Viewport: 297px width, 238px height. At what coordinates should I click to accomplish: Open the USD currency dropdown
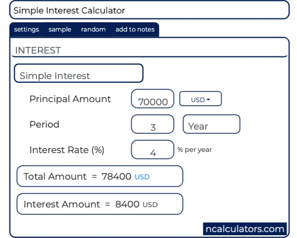click(x=201, y=99)
